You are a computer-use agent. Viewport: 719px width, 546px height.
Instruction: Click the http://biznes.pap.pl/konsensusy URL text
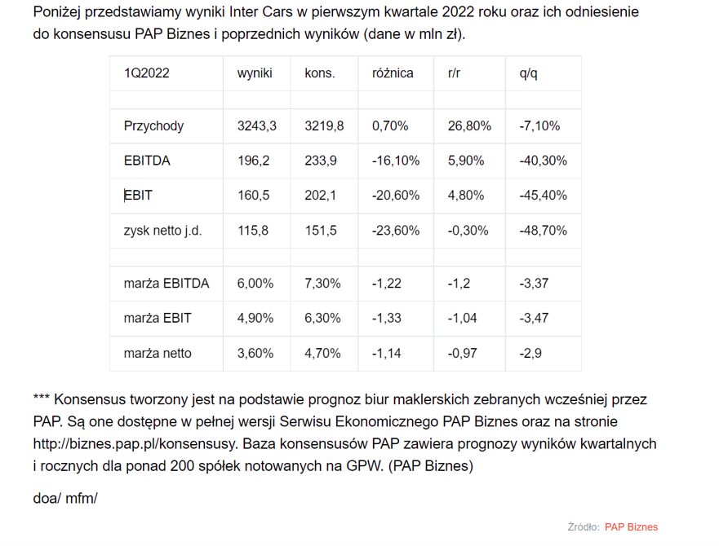pyautogui.click(x=135, y=444)
